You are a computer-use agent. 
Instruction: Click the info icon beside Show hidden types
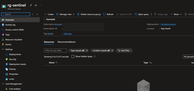coord(95,57)
